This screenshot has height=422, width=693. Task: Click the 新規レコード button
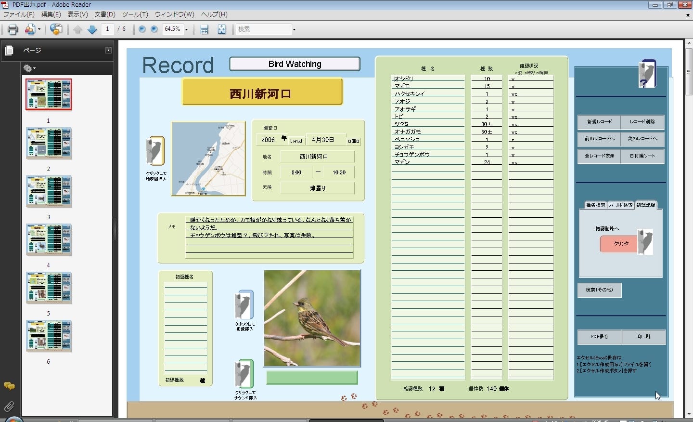599,122
